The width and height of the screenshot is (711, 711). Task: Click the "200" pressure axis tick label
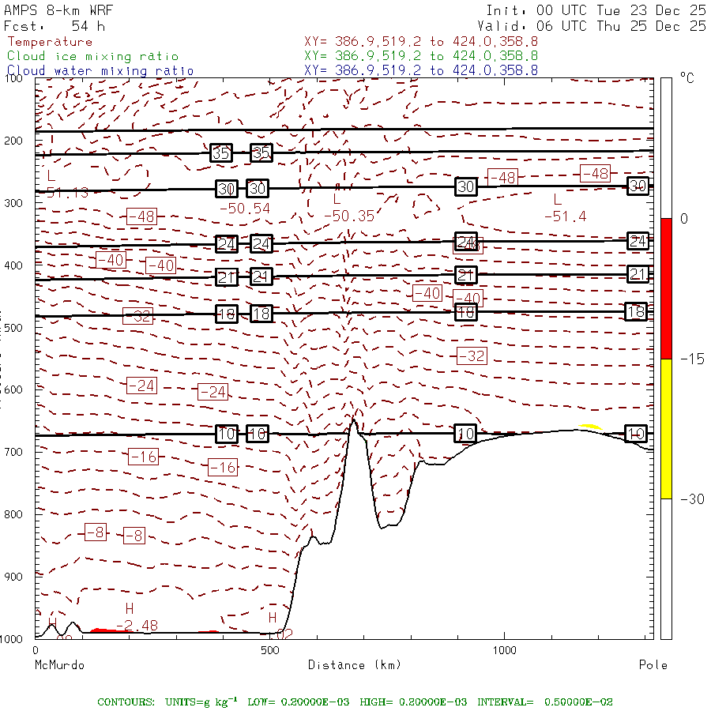(x=13, y=141)
